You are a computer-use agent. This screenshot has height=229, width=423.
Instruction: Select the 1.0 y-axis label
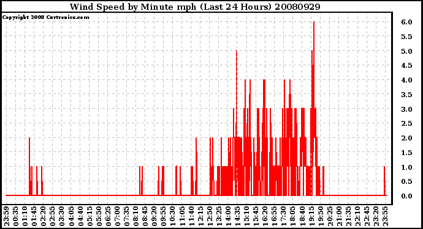pos(406,167)
